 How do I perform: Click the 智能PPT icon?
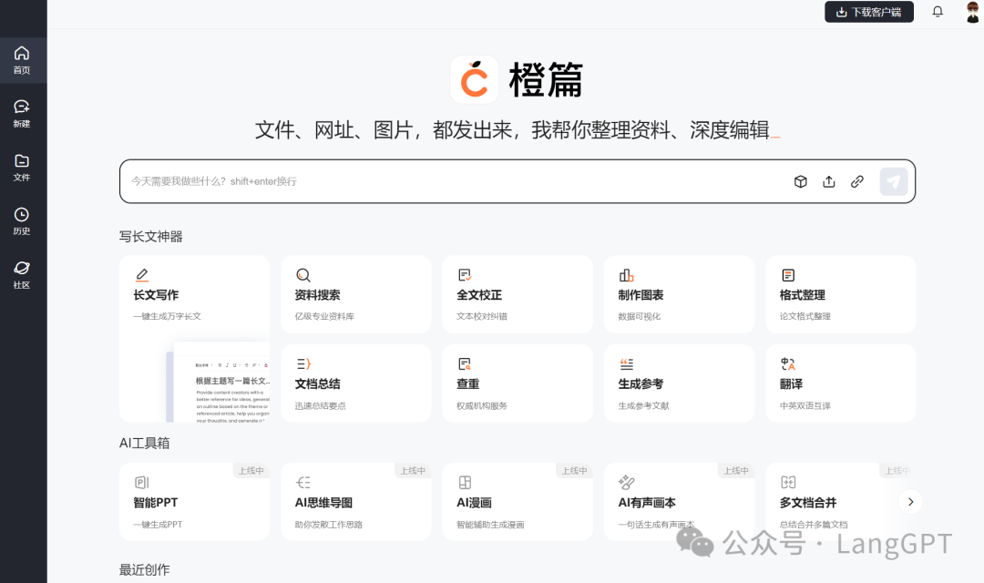tap(142, 483)
